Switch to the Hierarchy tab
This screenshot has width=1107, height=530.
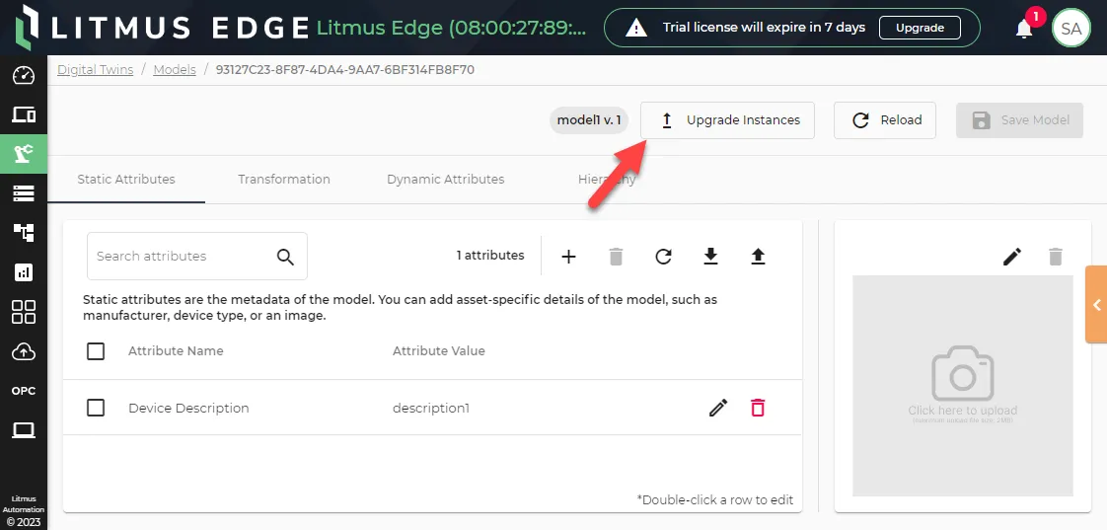(607, 180)
